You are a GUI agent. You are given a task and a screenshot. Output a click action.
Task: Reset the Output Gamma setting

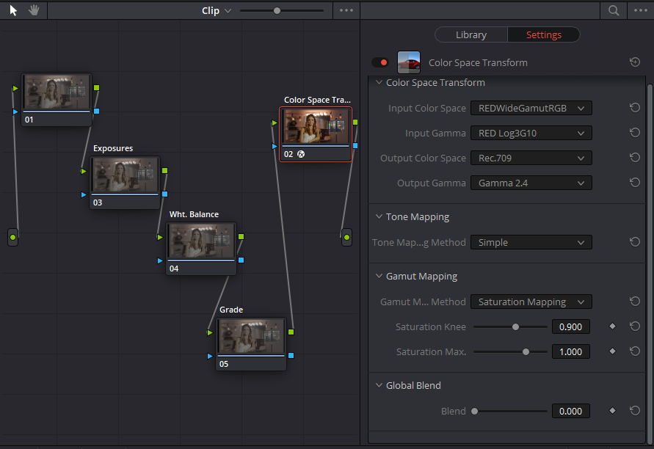[x=635, y=183]
